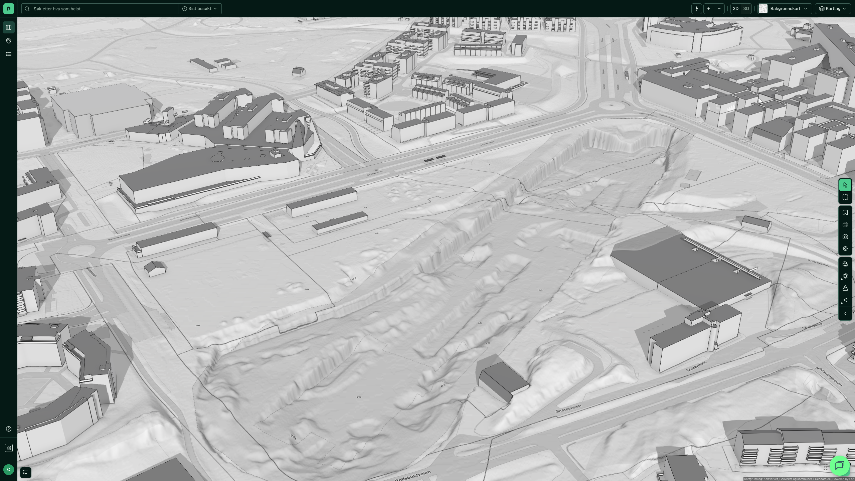Switch map to 2D mode

(x=735, y=9)
